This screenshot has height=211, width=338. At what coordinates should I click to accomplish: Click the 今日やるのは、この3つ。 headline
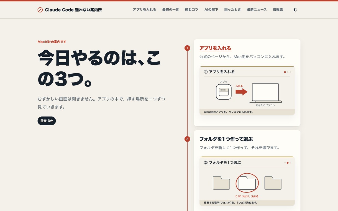(99, 68)
